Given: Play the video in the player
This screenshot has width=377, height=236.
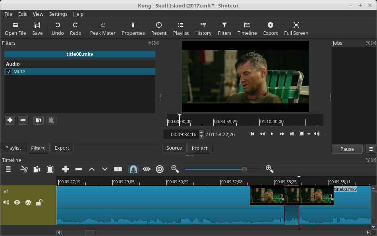Looking at the screenshot, I should tap(272, 134).
